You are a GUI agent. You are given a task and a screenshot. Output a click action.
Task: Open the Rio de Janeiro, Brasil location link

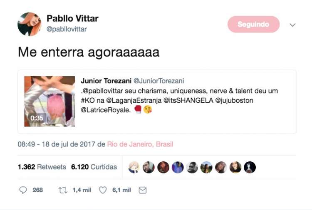click(x=140, y=144)
